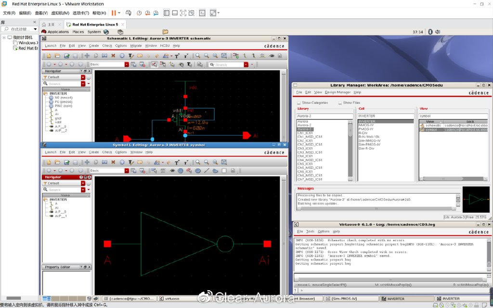
Task: Open Design Manager menu in Library Manager
Action: (x=337, y=92)
